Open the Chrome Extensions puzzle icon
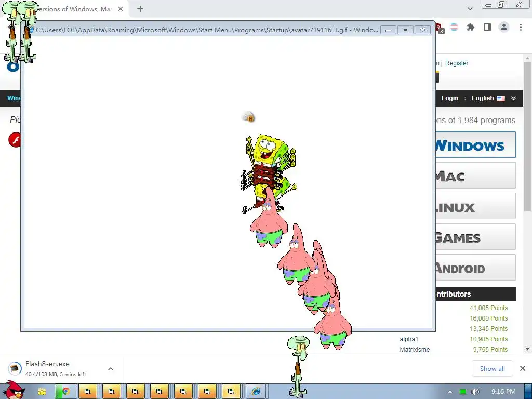The height and width of the screenshot is (399, 532). click(471, 27)
